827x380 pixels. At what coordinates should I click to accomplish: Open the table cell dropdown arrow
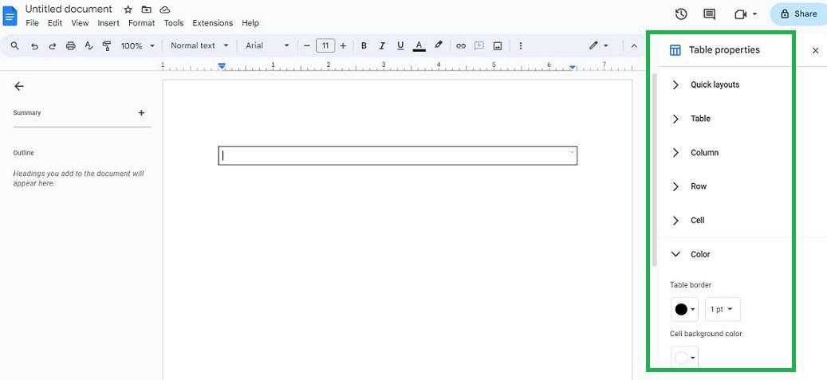tap(572, 152)
